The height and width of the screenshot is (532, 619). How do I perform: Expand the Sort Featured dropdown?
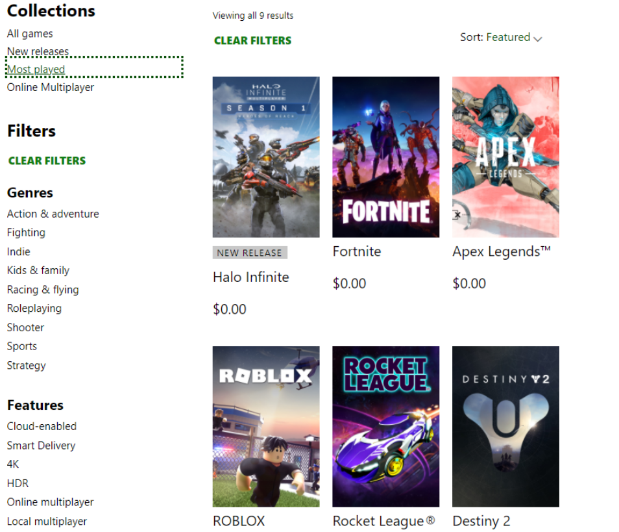501,38
